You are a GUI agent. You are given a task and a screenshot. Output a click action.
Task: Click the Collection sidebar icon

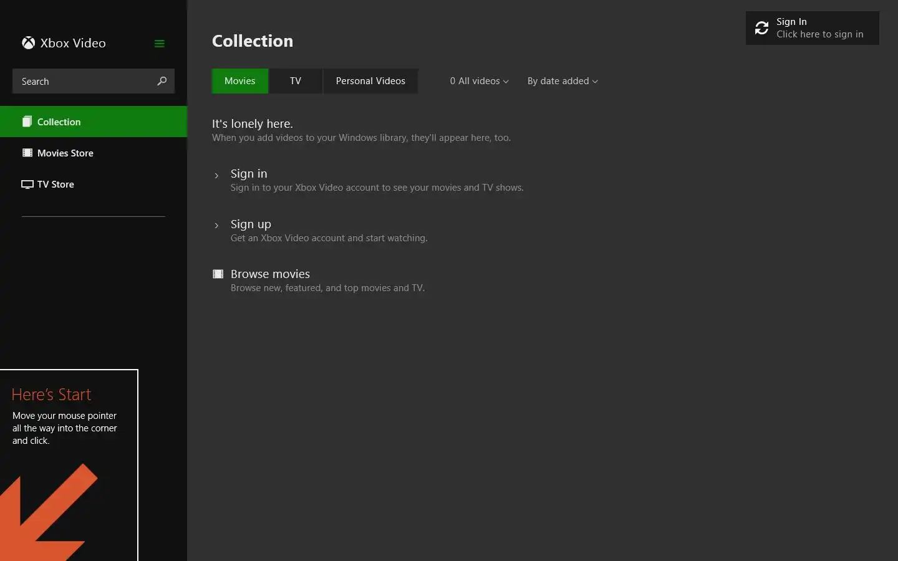(27, 122)
